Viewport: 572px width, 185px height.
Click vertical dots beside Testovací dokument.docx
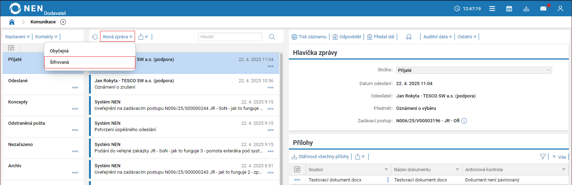point(388,180)
